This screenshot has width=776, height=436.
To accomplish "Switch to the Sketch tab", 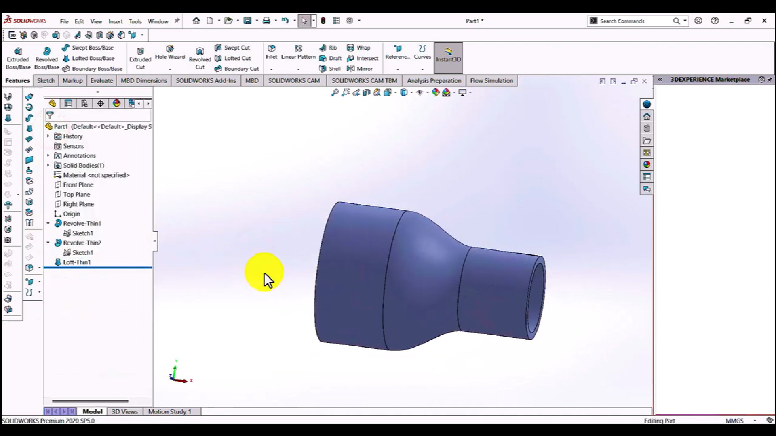I will (x=46, y=81).
